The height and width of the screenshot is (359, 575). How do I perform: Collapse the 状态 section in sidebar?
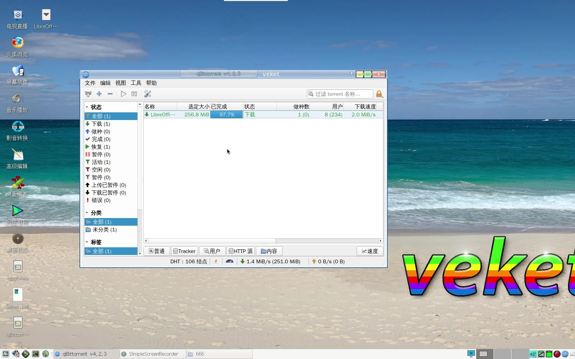(87, 107)
